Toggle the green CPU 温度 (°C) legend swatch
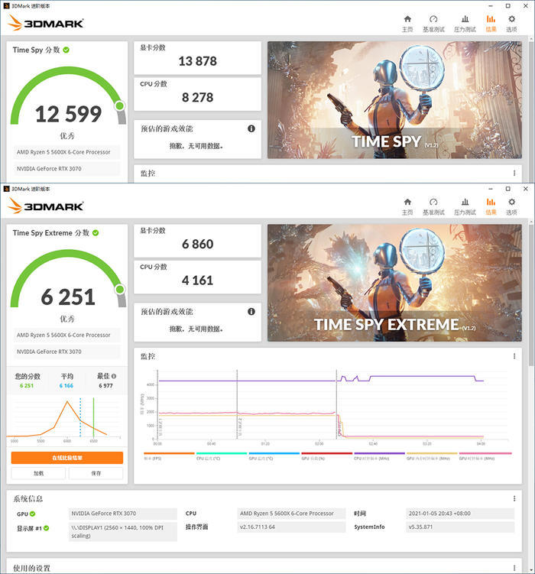This screenshot has width=535, height=574. 222,453
